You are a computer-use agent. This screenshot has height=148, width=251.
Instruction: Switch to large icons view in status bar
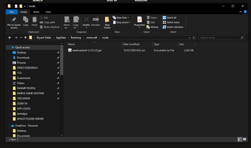pyautogui.click(x=244, y=139)
